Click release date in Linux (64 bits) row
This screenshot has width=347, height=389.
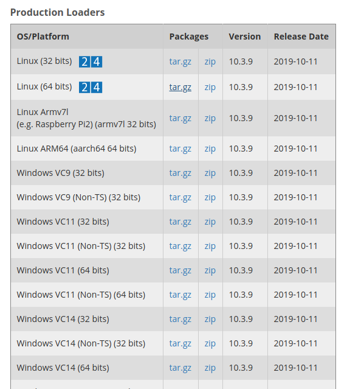click(295, 87)
